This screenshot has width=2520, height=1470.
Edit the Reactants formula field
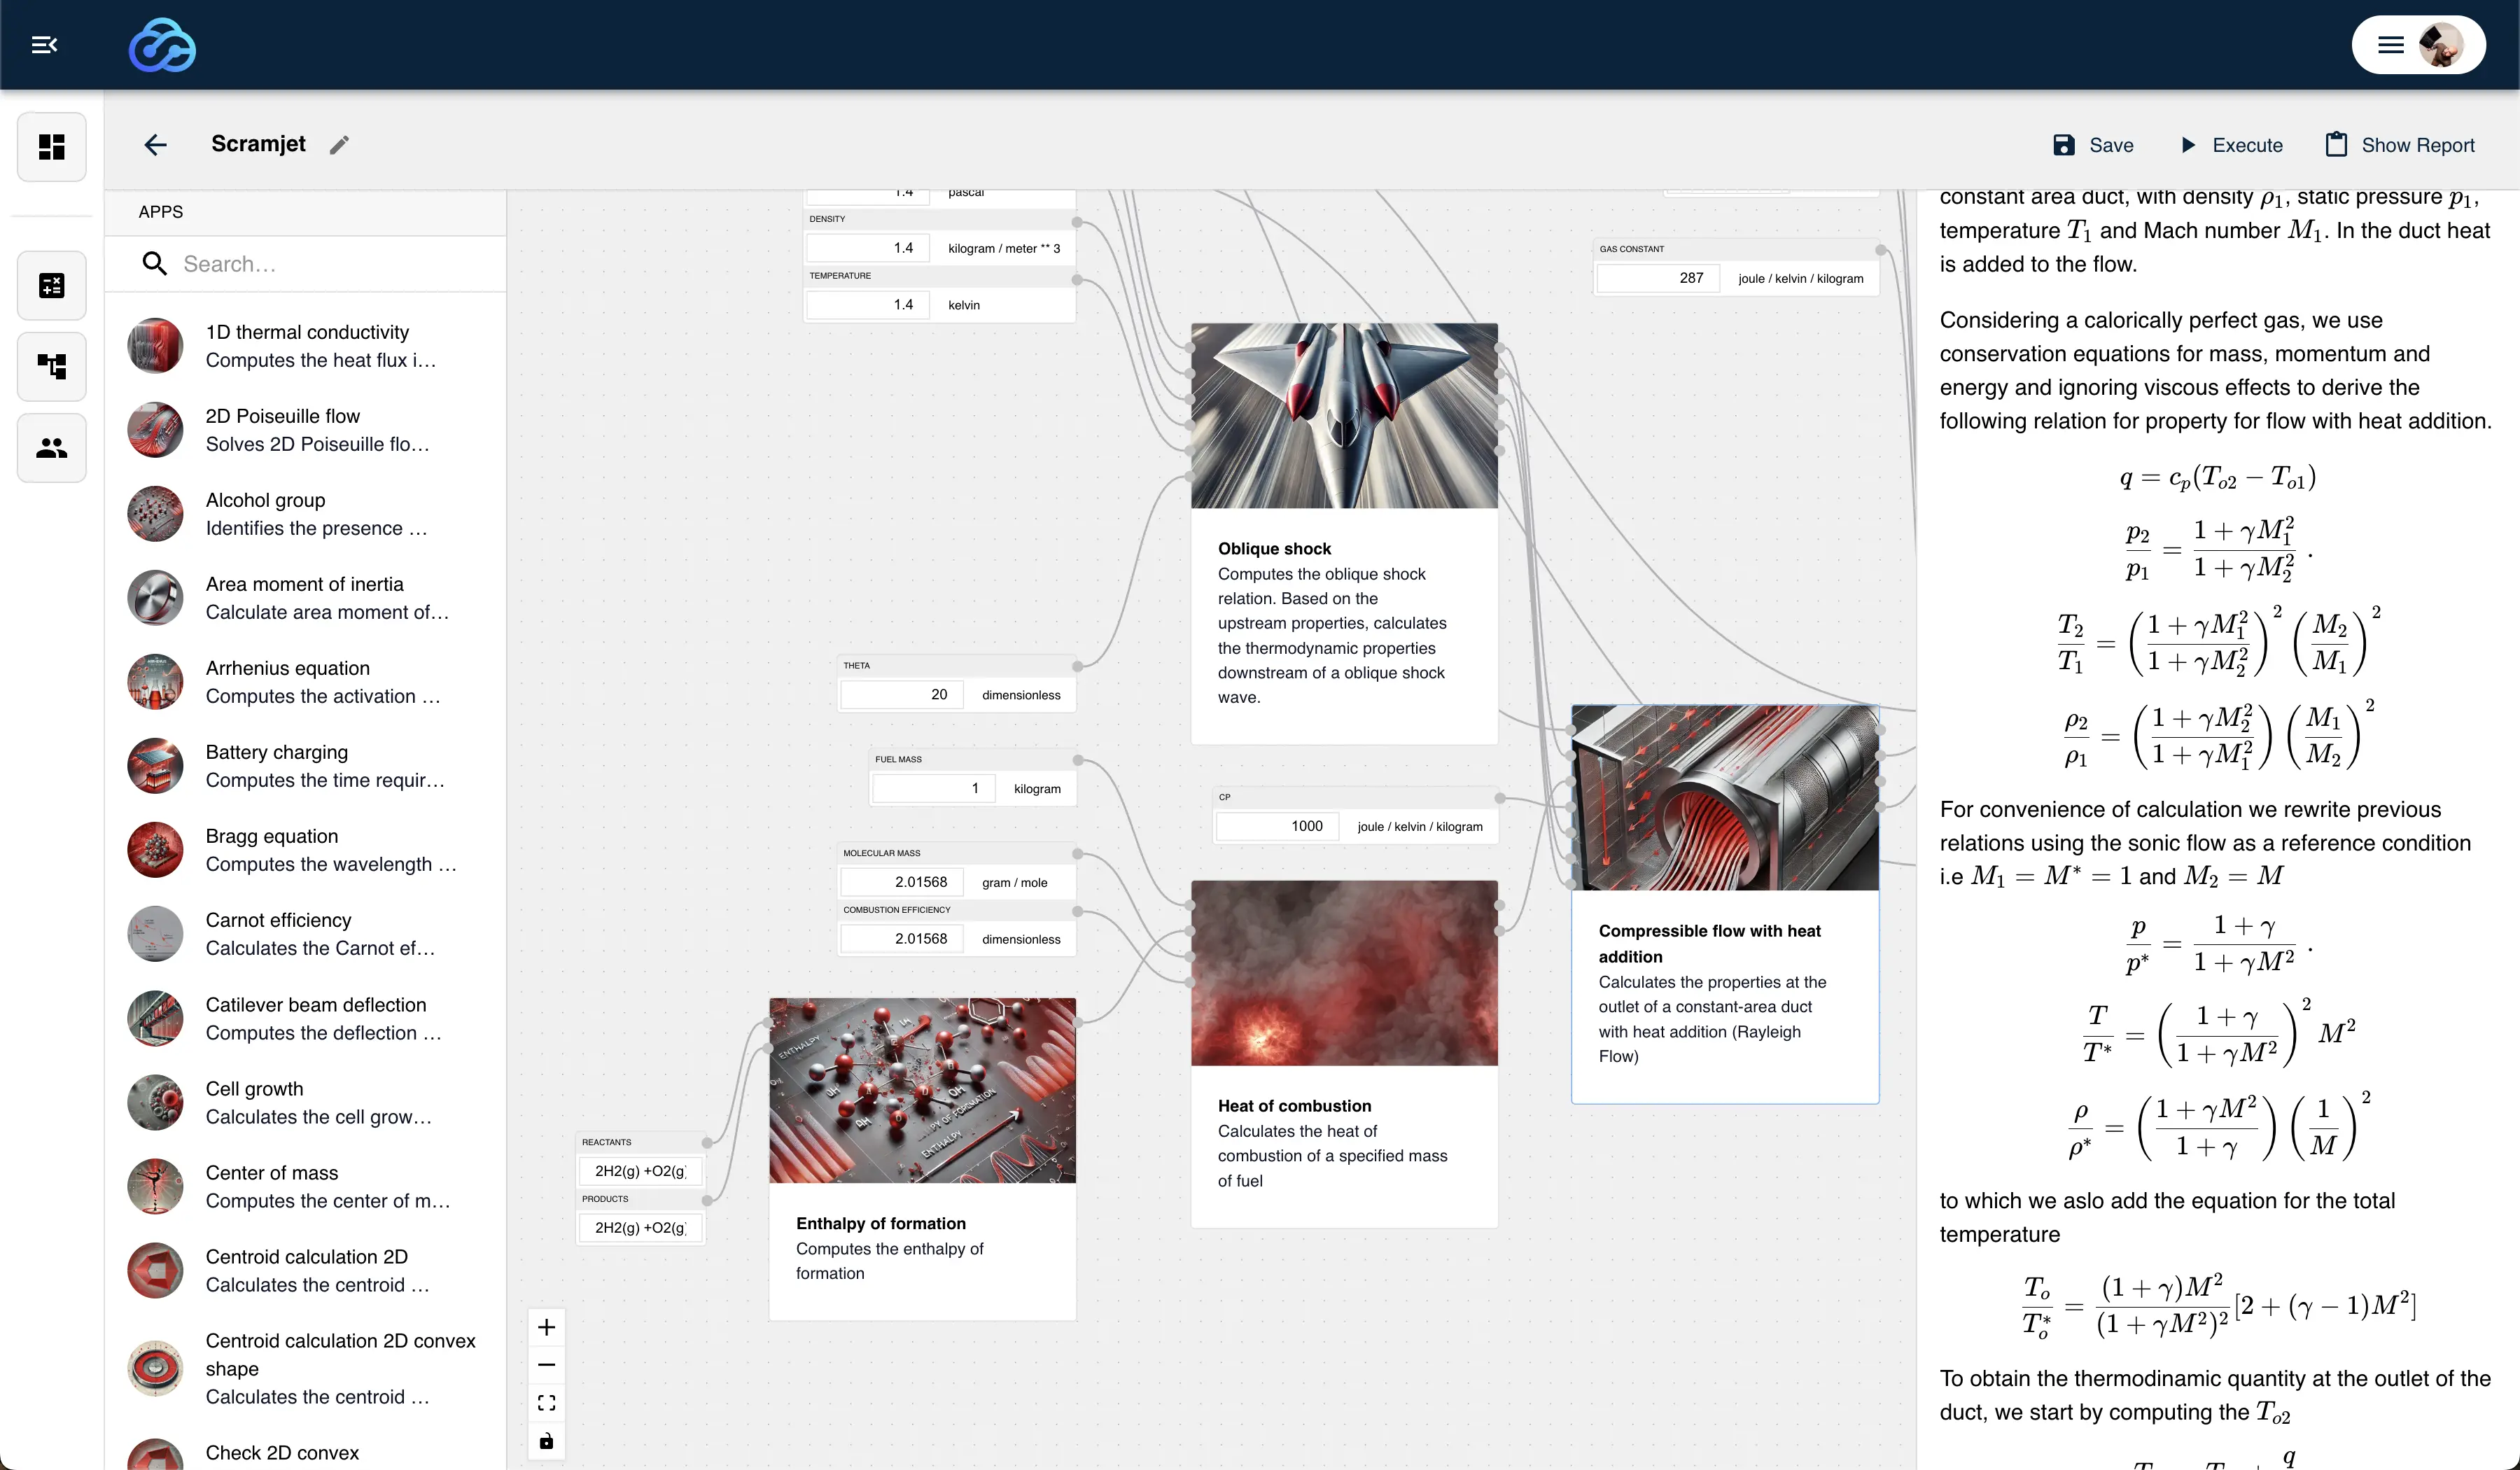(640, 1171)
